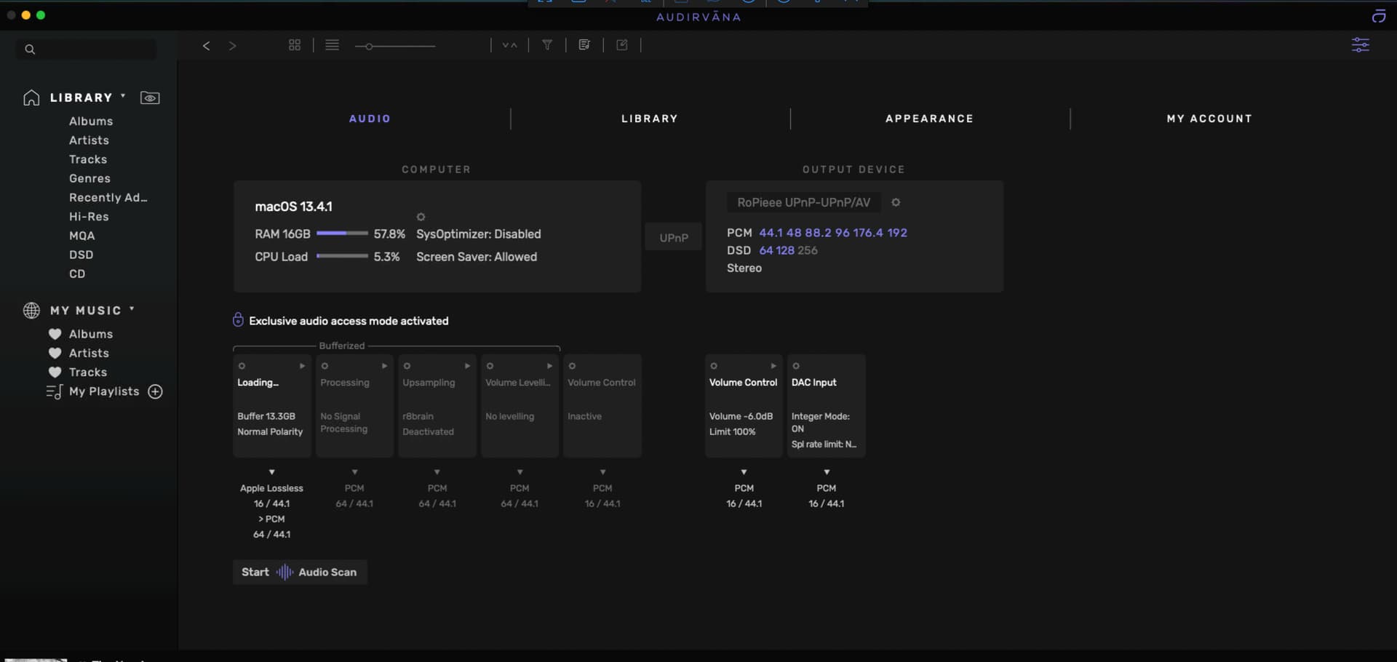This screenshot has height=662, width=1397.
Task: Click the 'Volume -6.0dB' value
Action: [x=741, y=416]
